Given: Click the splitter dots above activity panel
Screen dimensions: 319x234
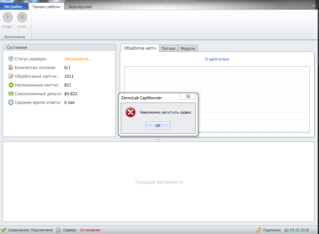Looking at the screenshot, I should tap(159, 139).
